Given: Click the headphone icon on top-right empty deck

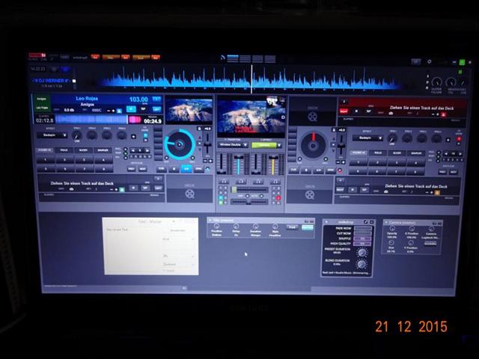Looking at the screenshot, I should 391,113.
